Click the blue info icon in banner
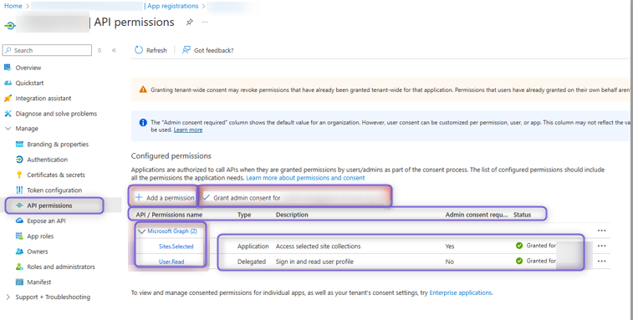The width and height of the screenshot is (633, 320). 143,122
